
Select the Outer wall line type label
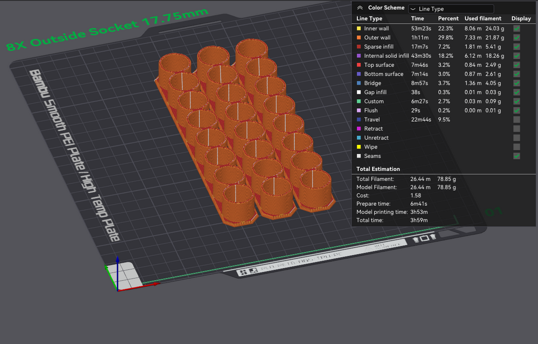pos(377,38)
